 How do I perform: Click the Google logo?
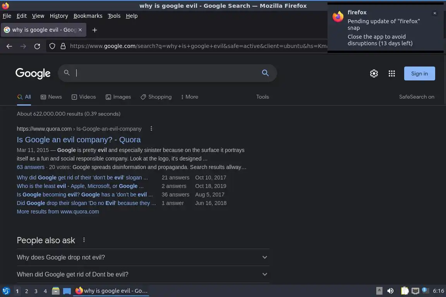tap(33, 73)
